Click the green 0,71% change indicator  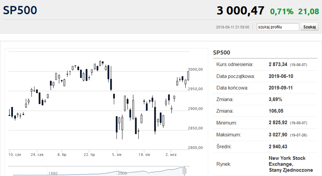[282, 12]
